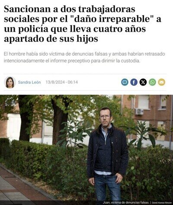The width and height of the screenshot is (173, 205).
Task: Click the word Sancionan starting the headline
Action: (x=27, y=10)
